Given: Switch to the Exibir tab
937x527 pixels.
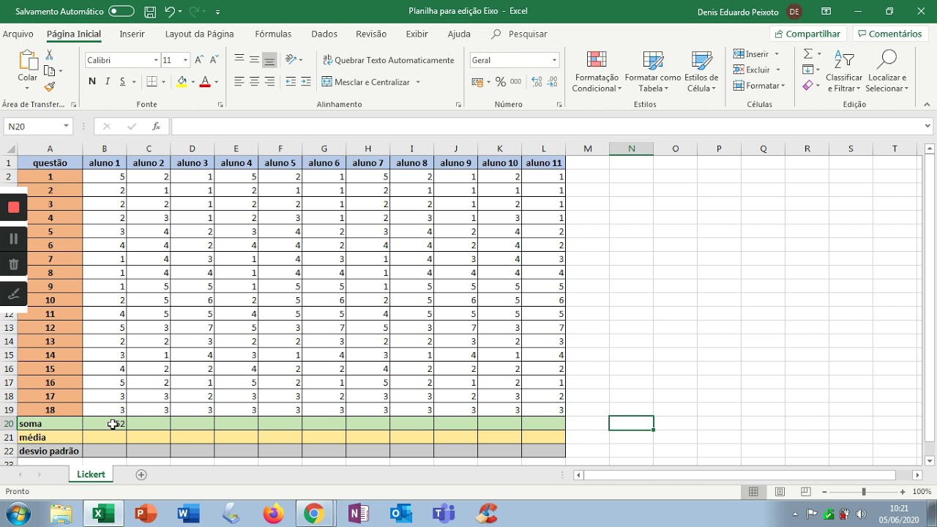Looking at the screenshot, I should click(417, 34).
